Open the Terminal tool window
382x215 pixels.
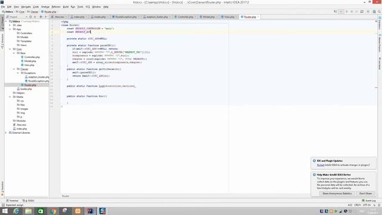[x=12, y=201]
